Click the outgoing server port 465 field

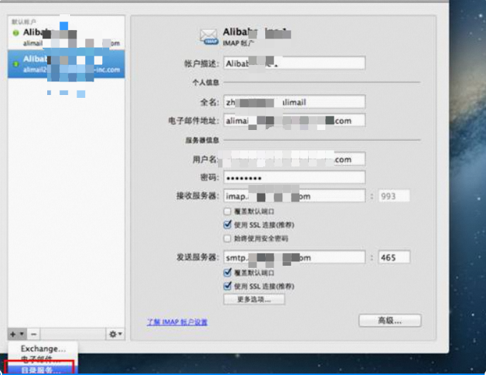point(392,257)
